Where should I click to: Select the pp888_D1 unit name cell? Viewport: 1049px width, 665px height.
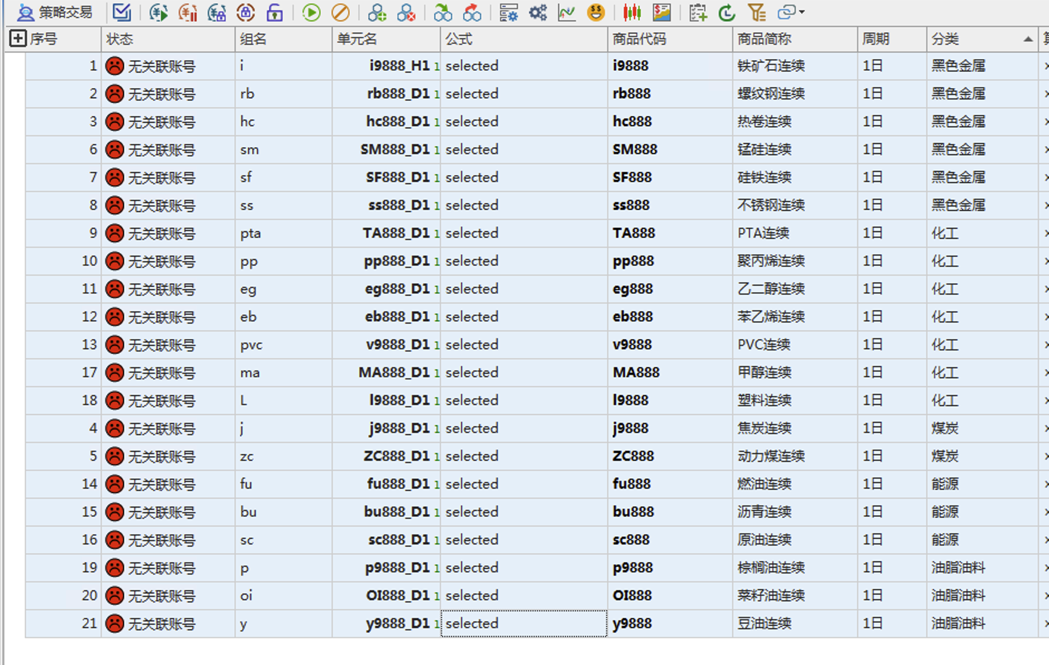click(386, 261)
